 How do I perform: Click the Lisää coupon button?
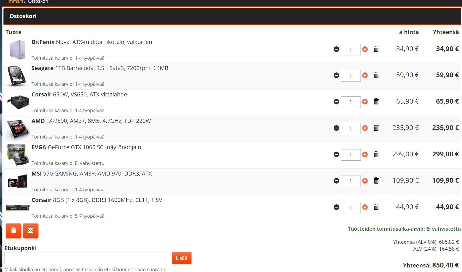(x=182, y=258)
